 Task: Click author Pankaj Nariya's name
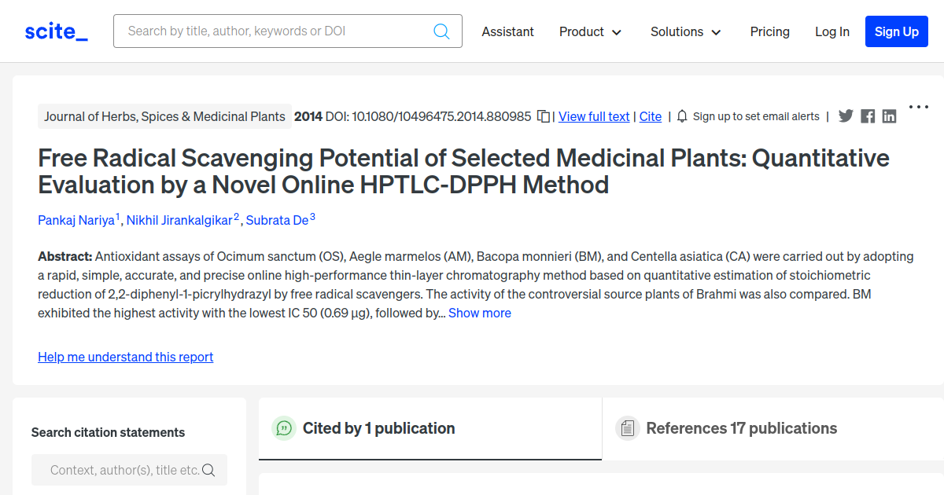(76, 220)
